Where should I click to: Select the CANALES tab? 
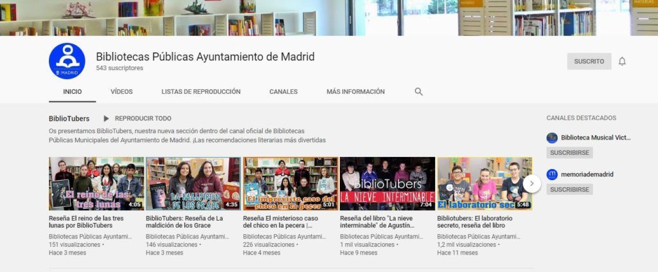pos(283,91)
